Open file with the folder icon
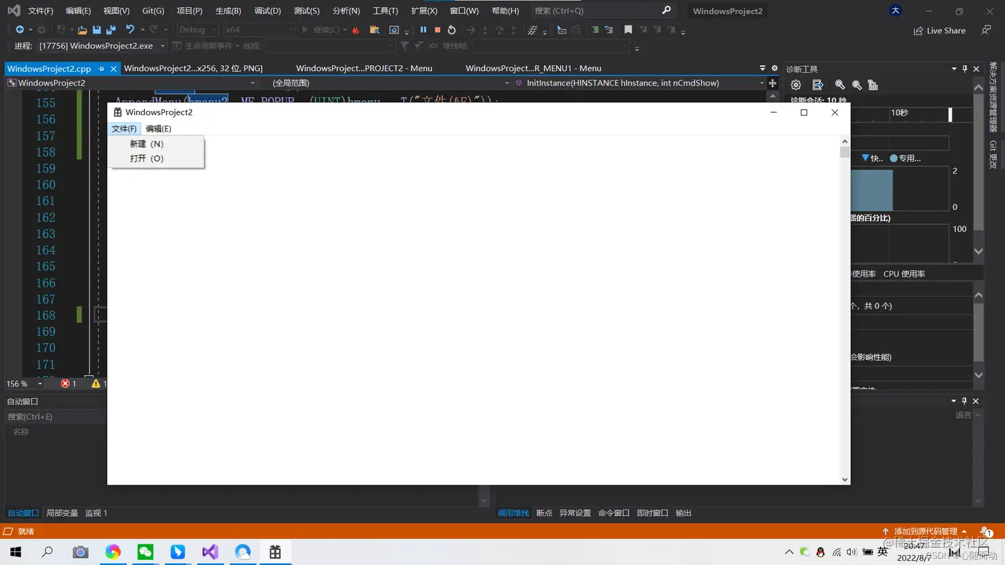Screen dimensions: 1005x565 click(x=82, y=30)
